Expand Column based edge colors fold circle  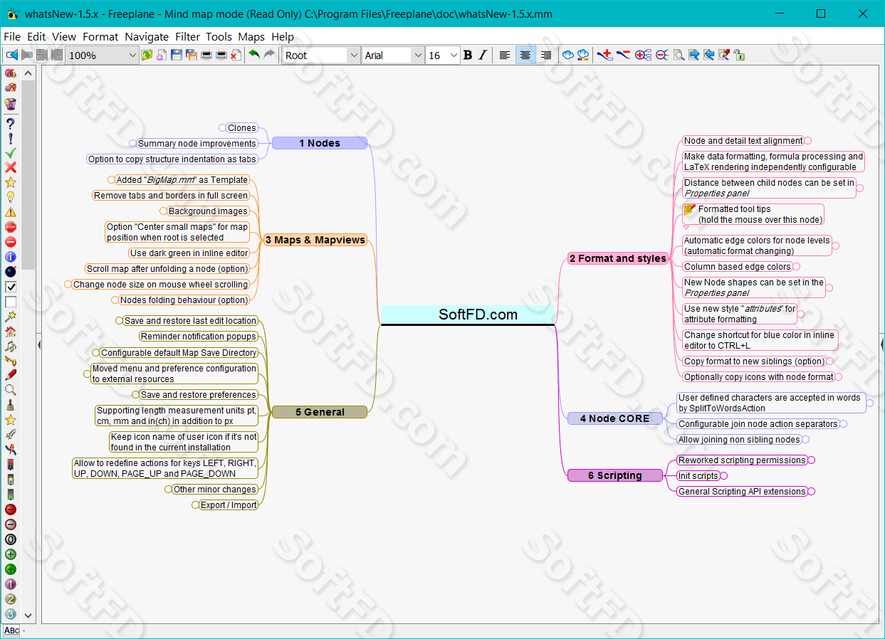point(797,267)
